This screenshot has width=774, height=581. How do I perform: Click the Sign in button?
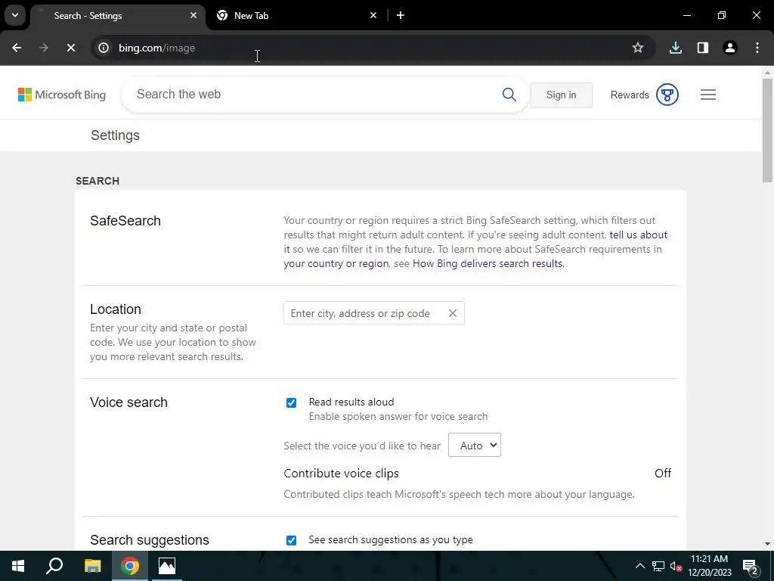562,95
